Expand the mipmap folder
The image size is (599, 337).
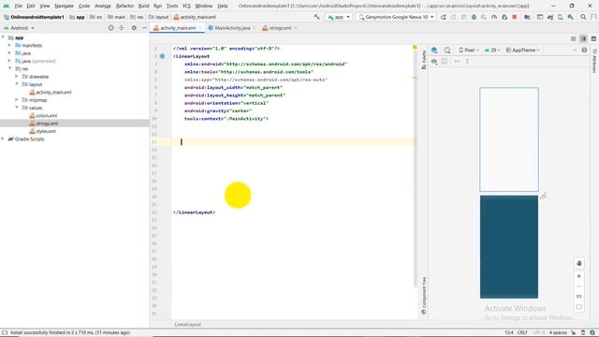point(17,100)
